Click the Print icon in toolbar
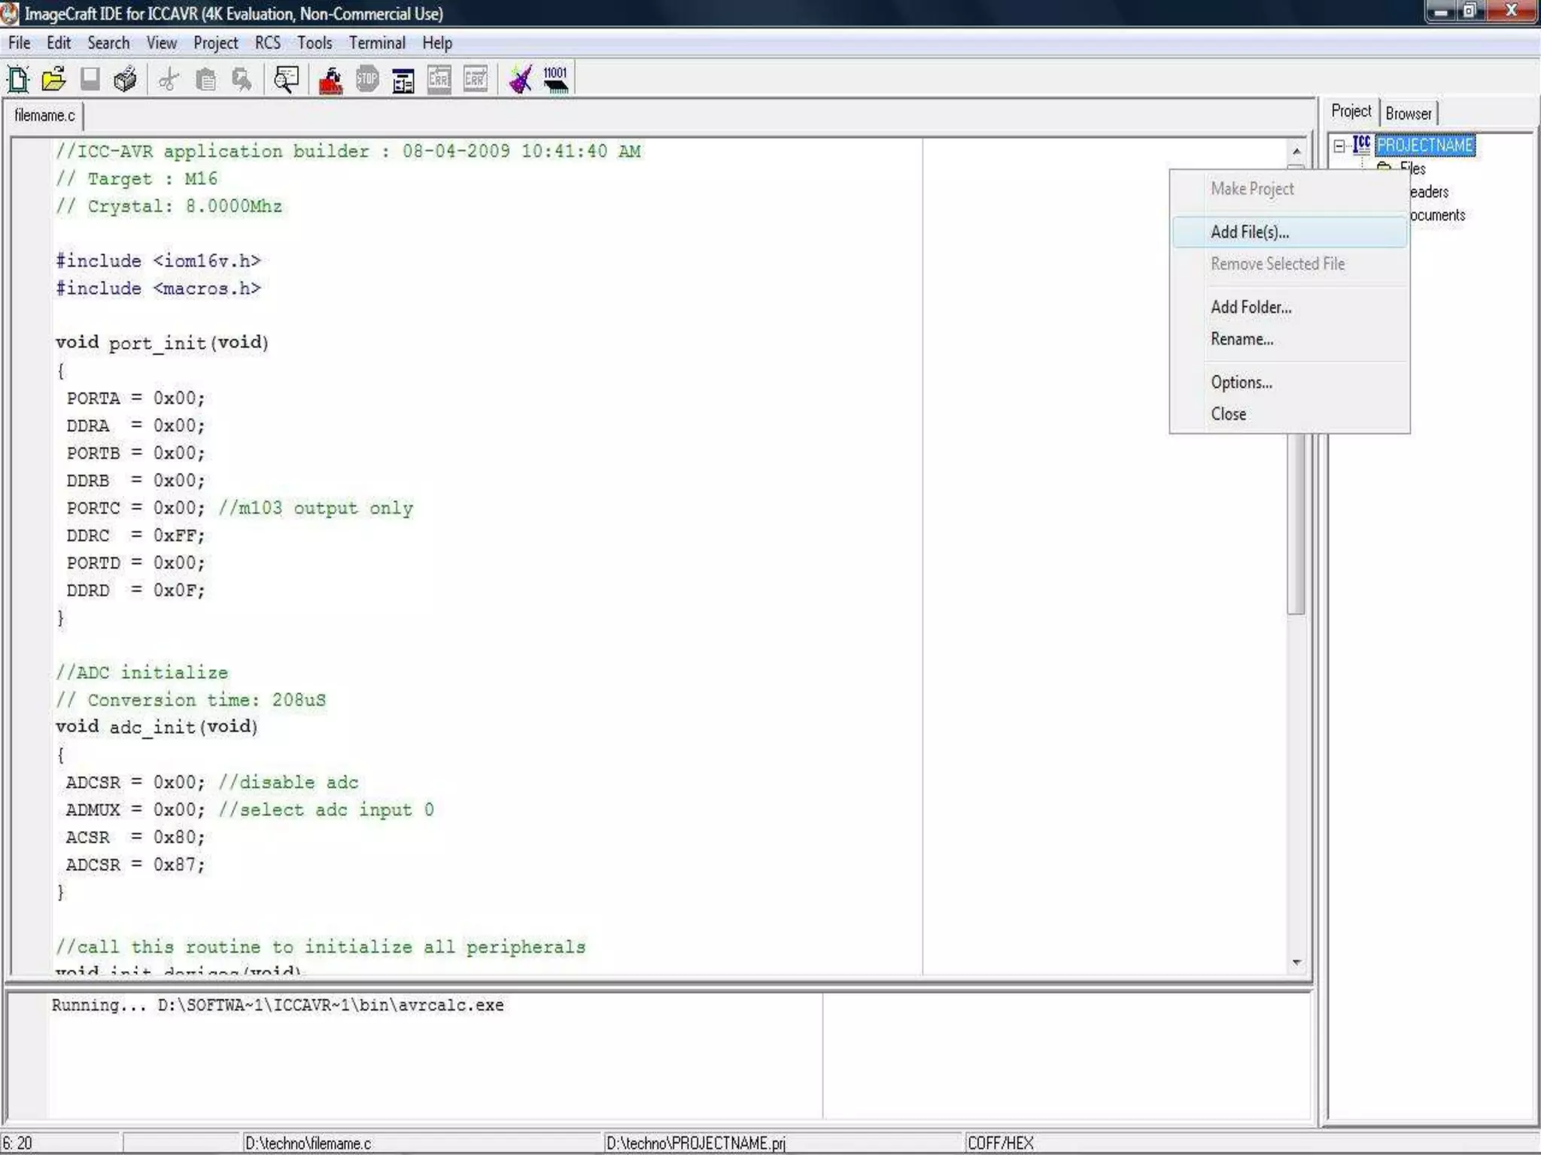 pos(126,79)
